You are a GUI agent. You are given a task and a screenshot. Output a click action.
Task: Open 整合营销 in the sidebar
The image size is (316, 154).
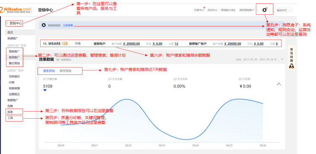pyautogui.click(x=14, y=63)
